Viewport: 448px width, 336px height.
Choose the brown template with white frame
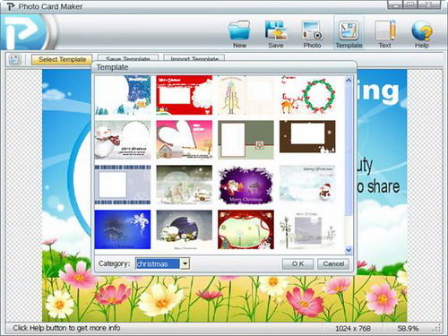pyautogui.click(x=307, y=137)
